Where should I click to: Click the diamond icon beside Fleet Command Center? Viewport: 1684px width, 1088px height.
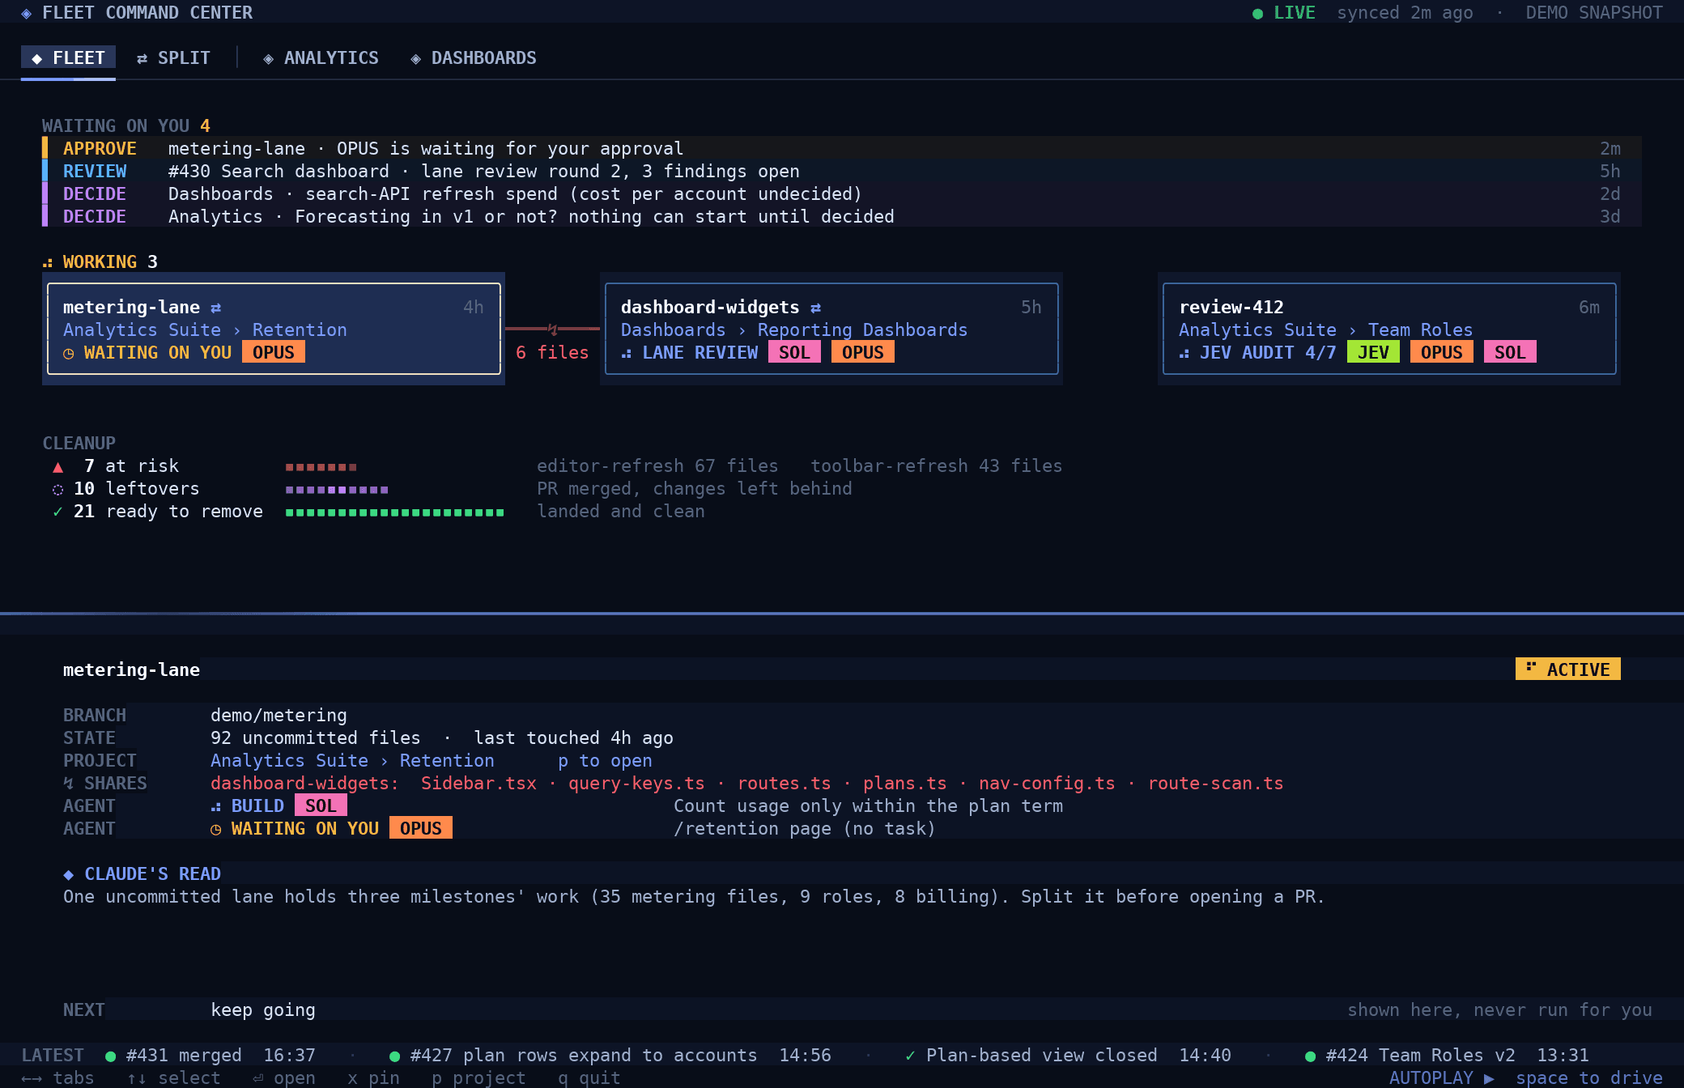27,13
